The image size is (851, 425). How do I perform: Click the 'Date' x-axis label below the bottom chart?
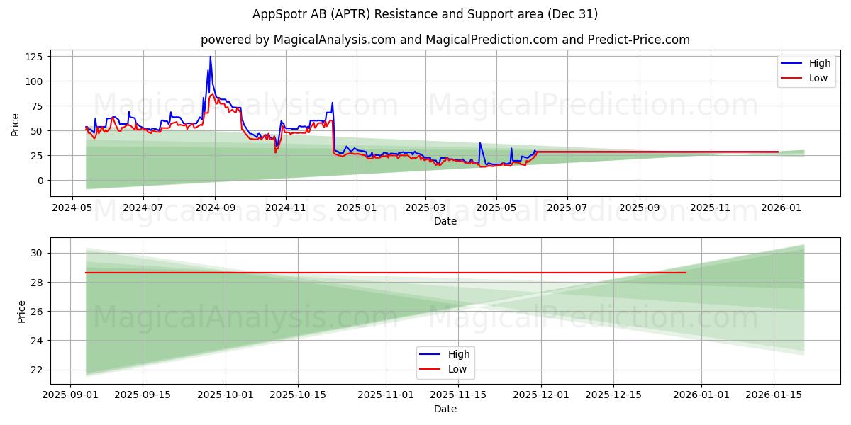(445, 409)
